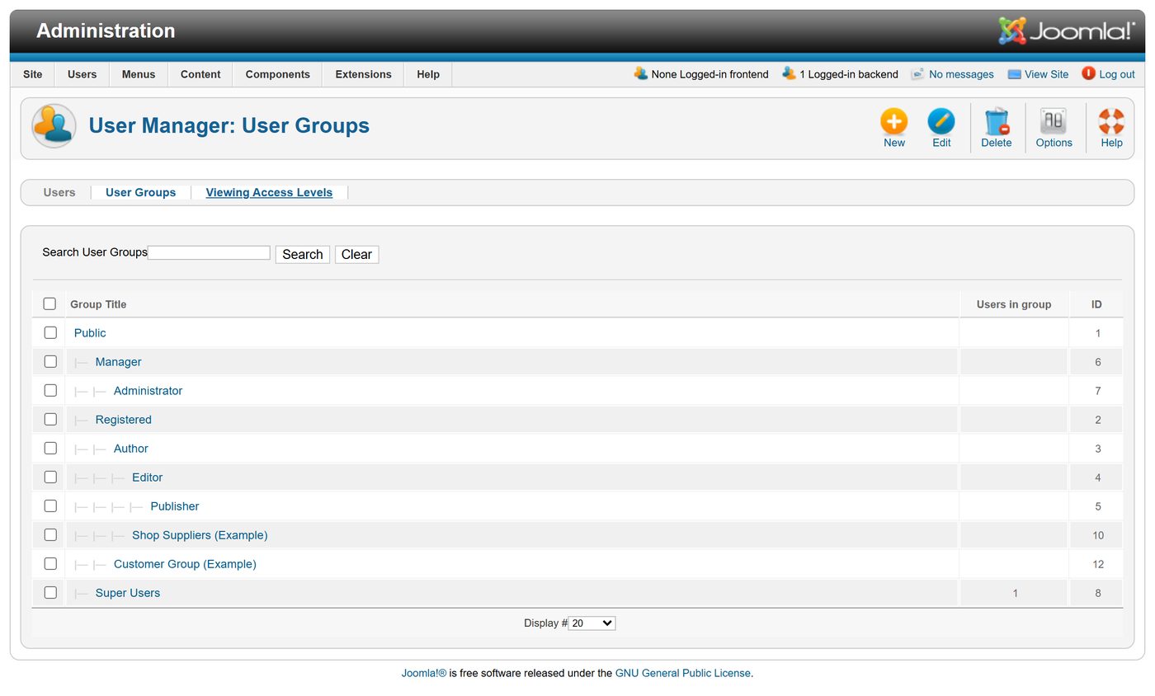Screen dimensions: 1155x696
Task: Check the Registered group checkbox
Action: click(x=50, y=419)
